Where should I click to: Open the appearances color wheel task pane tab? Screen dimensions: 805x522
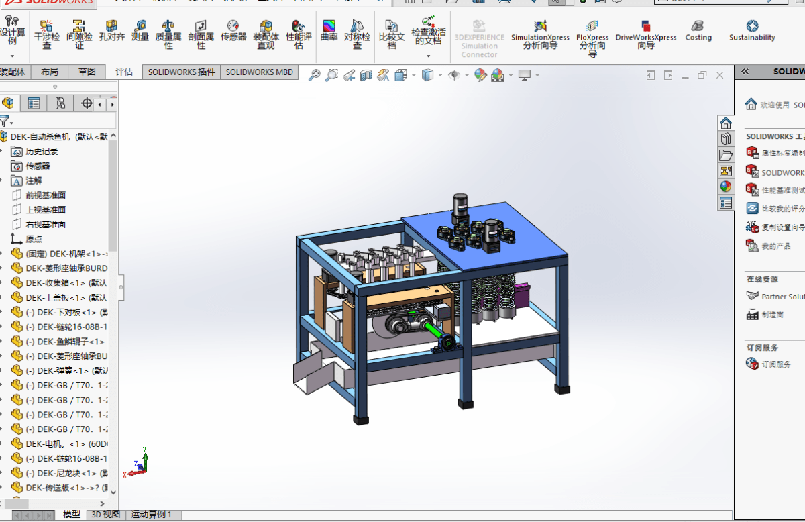pos(725,187)
